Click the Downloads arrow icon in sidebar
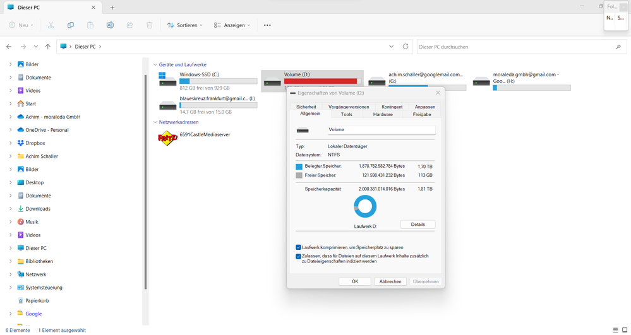631x335 pixels. (20, 209)
